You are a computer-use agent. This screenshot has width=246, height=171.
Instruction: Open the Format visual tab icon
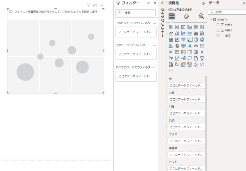coord(186,16)
